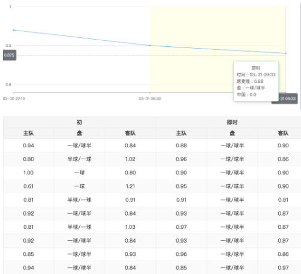Click the live home odds cell 0.95
301x274 pixels.
pos(181,186)
